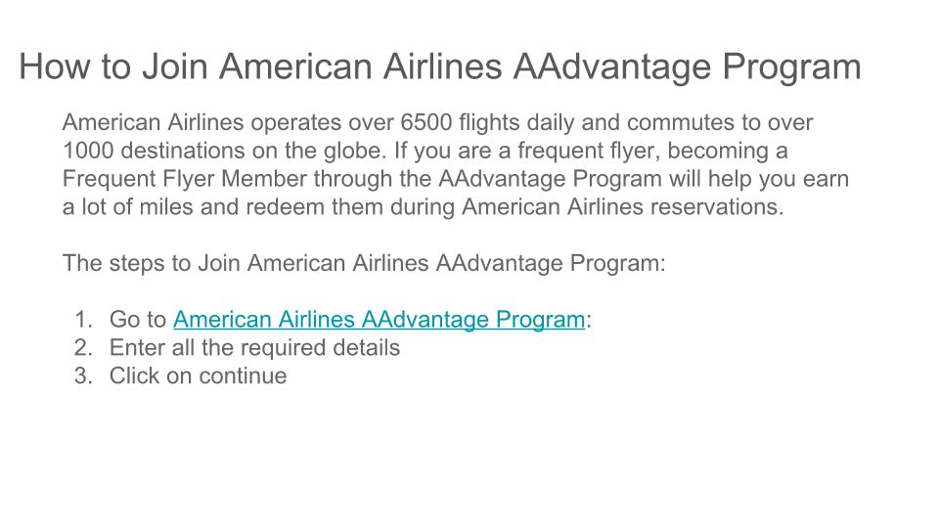Click list number "1." of the steps

[x=83, y=320]
